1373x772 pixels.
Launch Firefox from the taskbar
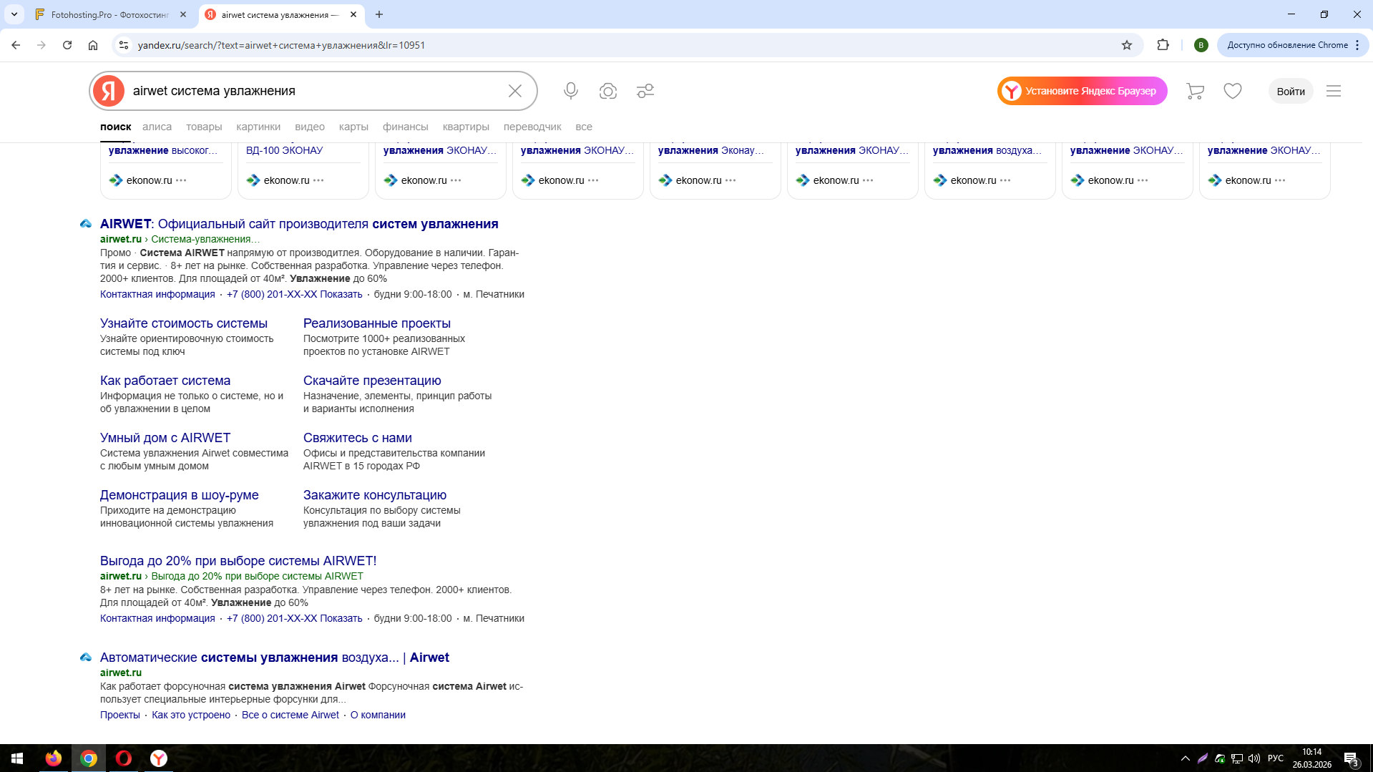click(54, 758)
